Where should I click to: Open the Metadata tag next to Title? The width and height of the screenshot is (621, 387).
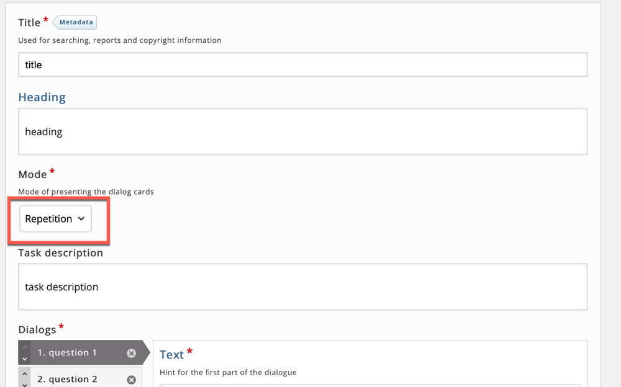(x=75, y=22)
